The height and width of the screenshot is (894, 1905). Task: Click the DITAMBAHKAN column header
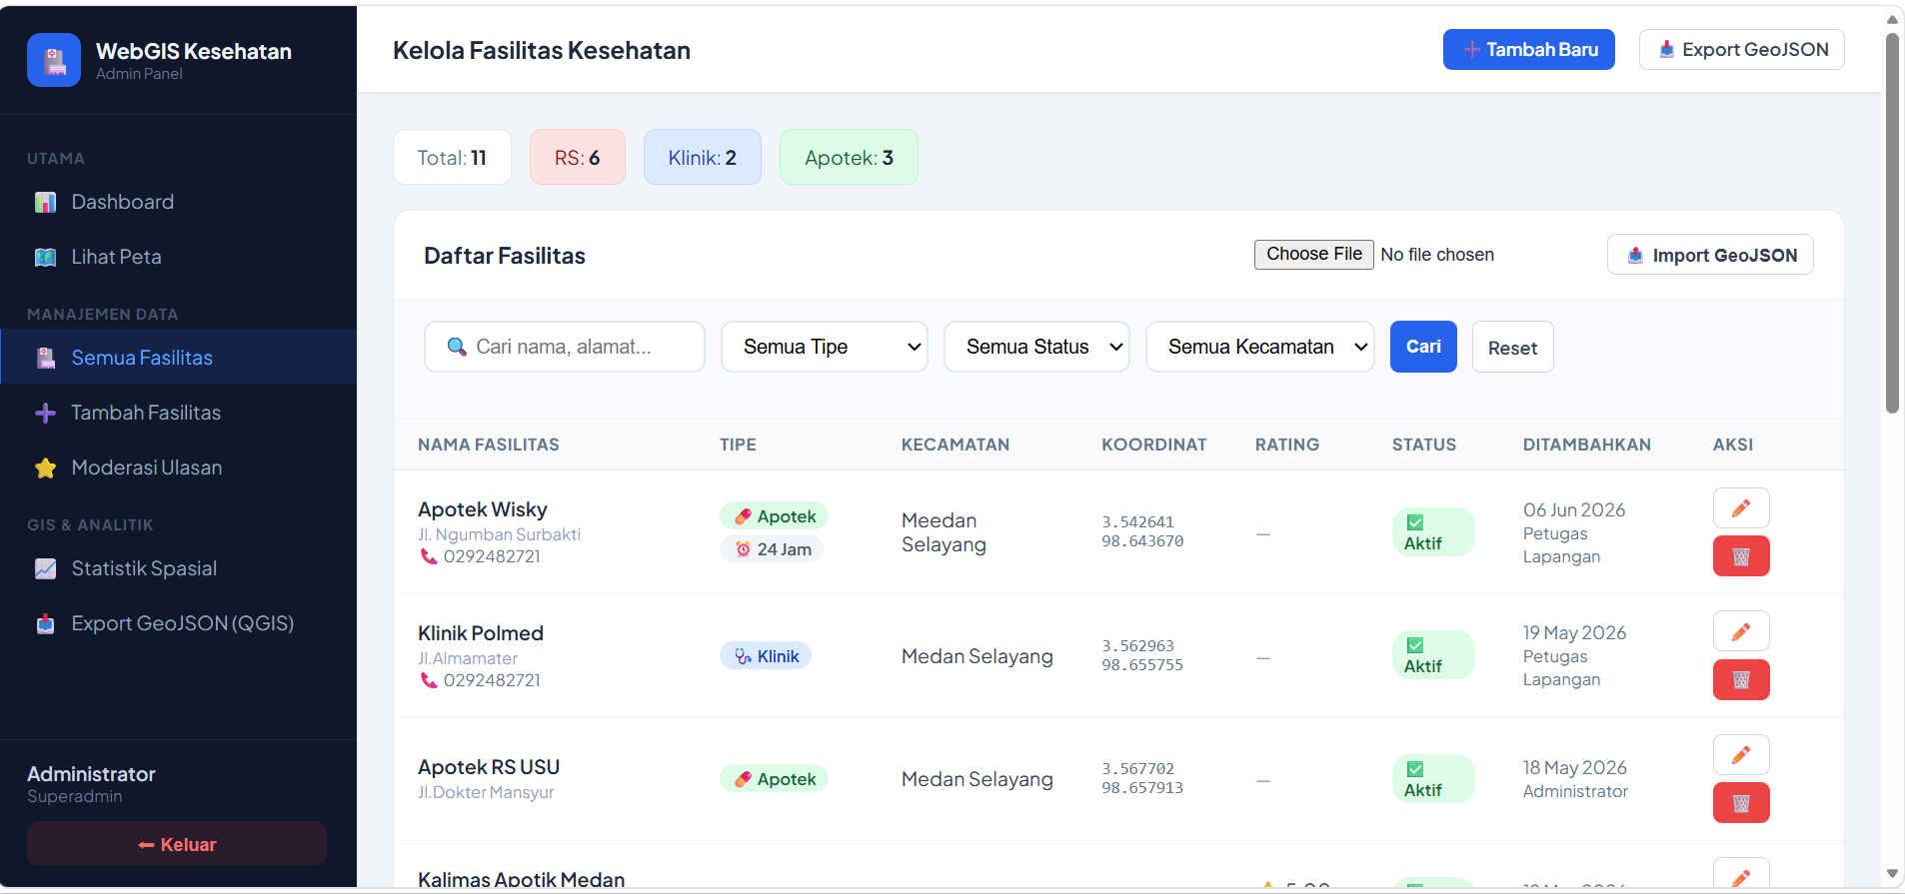click(1587, 445)
